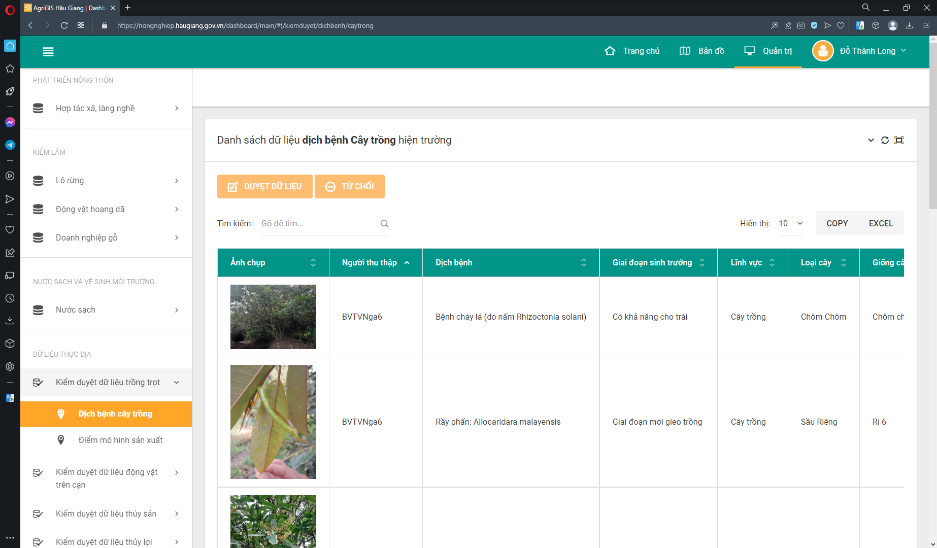Image resolution: width=937 pixels, height=548 pixels.
Task: Click the refresh icon in data panel
Action: [x=885, y=141]
